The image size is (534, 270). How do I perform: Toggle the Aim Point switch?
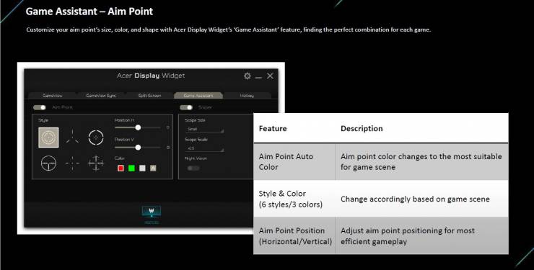pyautogui.click(x=40, y=107)
